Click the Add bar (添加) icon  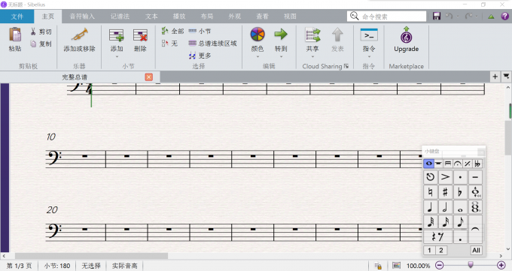click(117, 35)
